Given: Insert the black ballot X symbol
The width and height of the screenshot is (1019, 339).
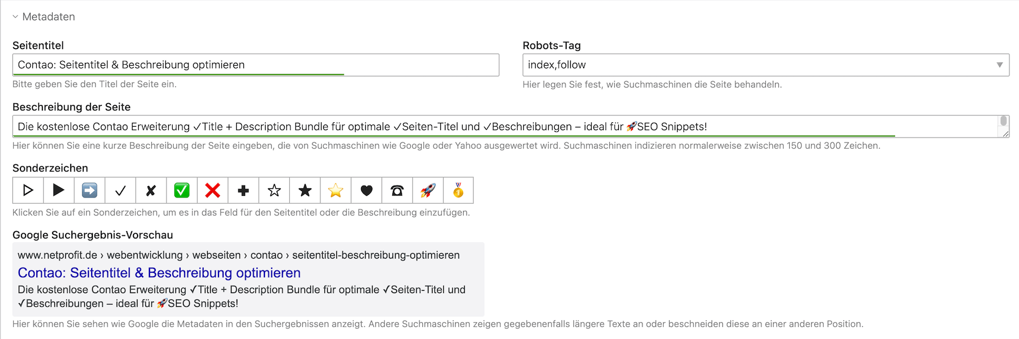Looking at the screenshot, I should click(x=151, y=190).
